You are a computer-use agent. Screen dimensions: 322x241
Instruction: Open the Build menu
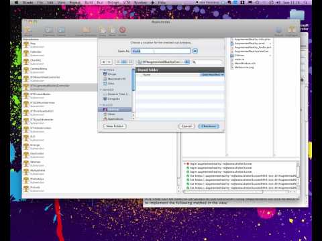89,3
